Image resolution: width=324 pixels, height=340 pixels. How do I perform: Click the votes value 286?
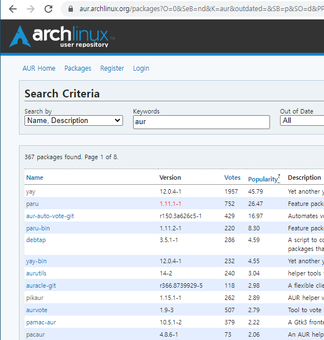(x=229, y=240)
